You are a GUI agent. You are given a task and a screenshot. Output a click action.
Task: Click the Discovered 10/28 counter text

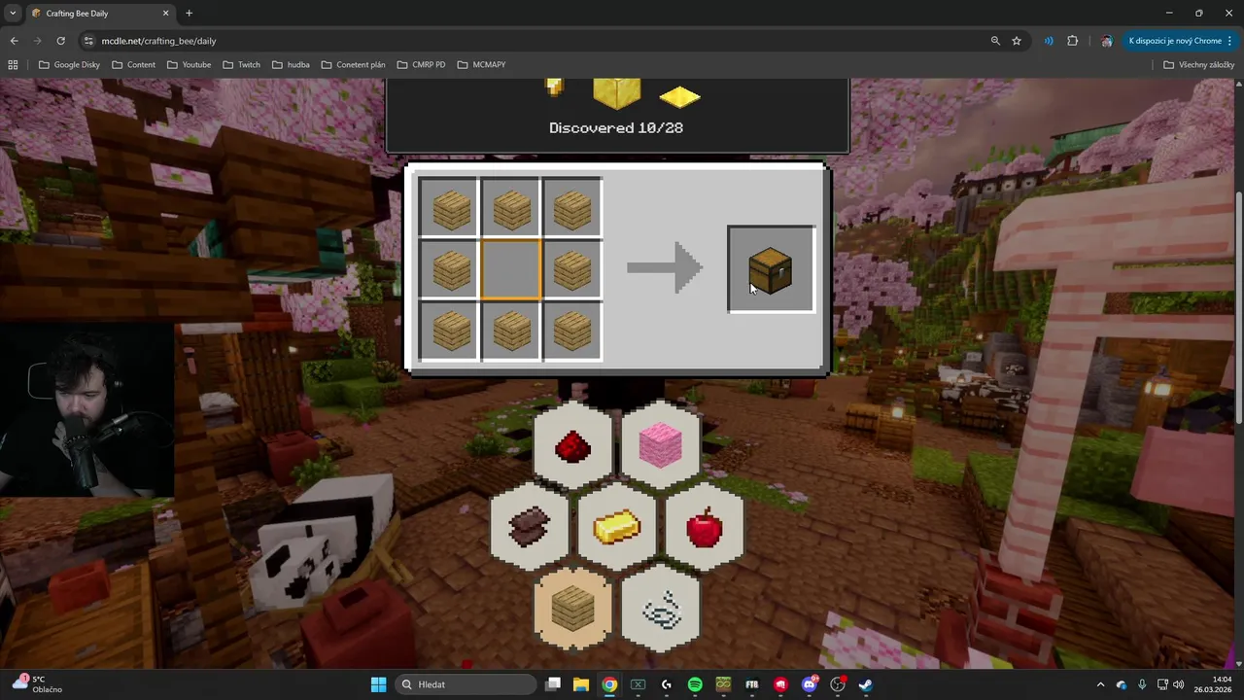616,127
